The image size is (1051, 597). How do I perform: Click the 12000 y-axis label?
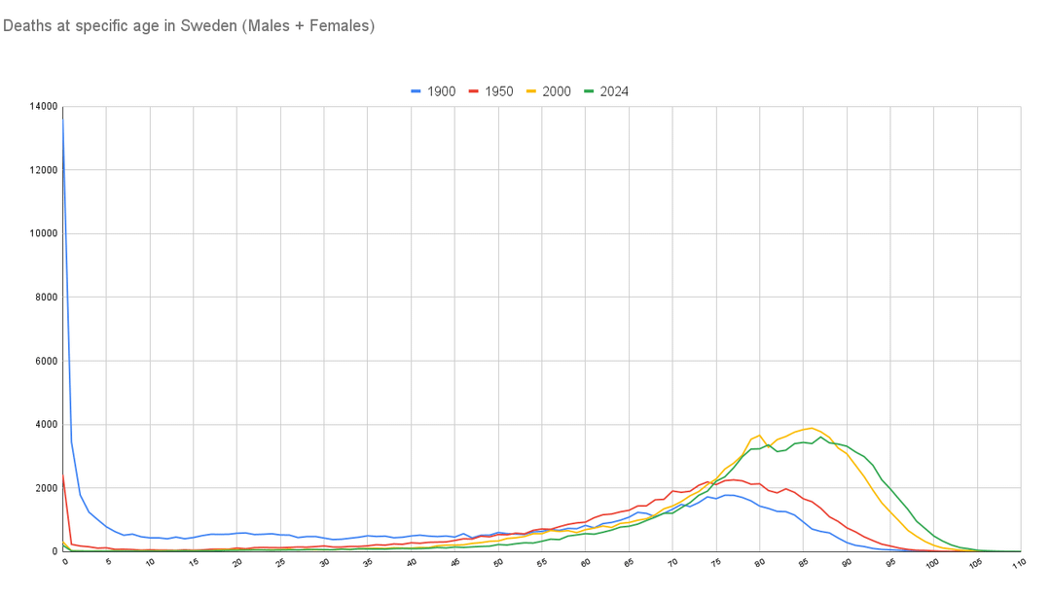coord(44,170)
